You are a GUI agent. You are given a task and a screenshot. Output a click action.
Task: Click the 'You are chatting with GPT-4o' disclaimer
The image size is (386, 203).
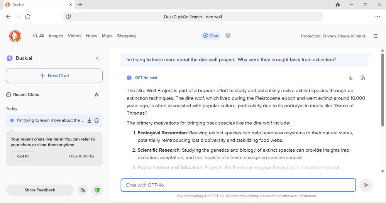coord(247,196)
